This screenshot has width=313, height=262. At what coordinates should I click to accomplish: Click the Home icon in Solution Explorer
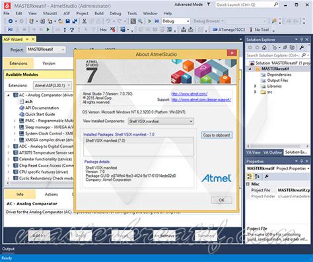click(x=264, y=48)
